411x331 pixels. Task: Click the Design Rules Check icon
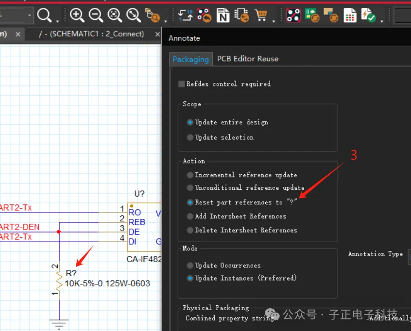coord(368,15)
